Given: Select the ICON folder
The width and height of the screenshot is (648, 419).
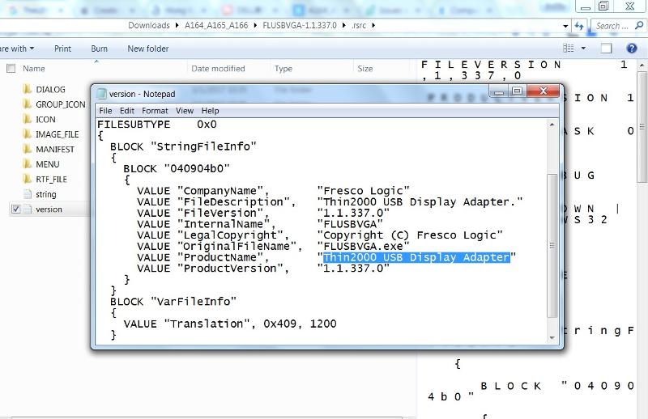Looking at the screenshot, I should click(45, 119).
